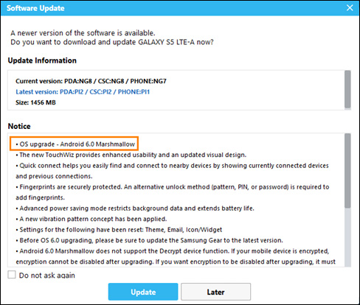
Task: Click 'A newer version of the software' message
Action: coord(83,33)
